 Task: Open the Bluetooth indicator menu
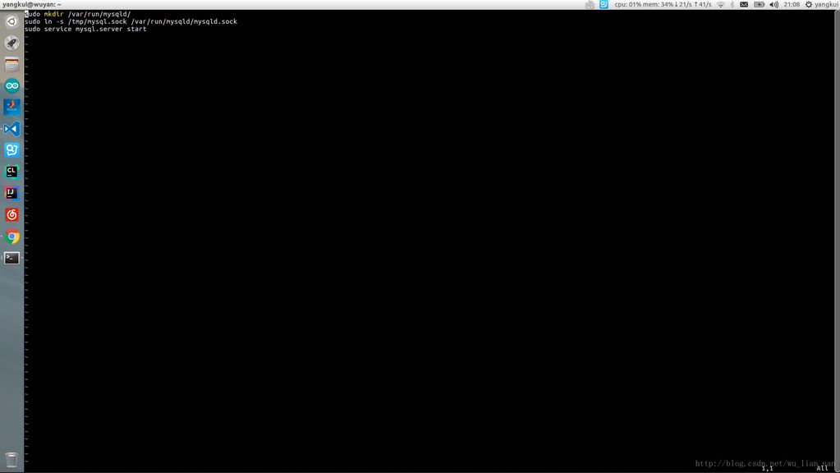(732, 4)
